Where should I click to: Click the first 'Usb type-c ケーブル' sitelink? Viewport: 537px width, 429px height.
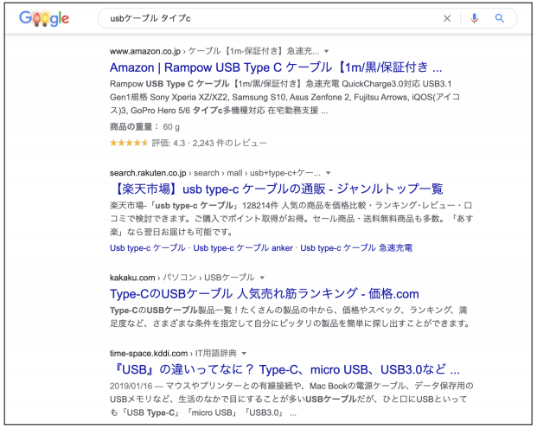point(148,248)
